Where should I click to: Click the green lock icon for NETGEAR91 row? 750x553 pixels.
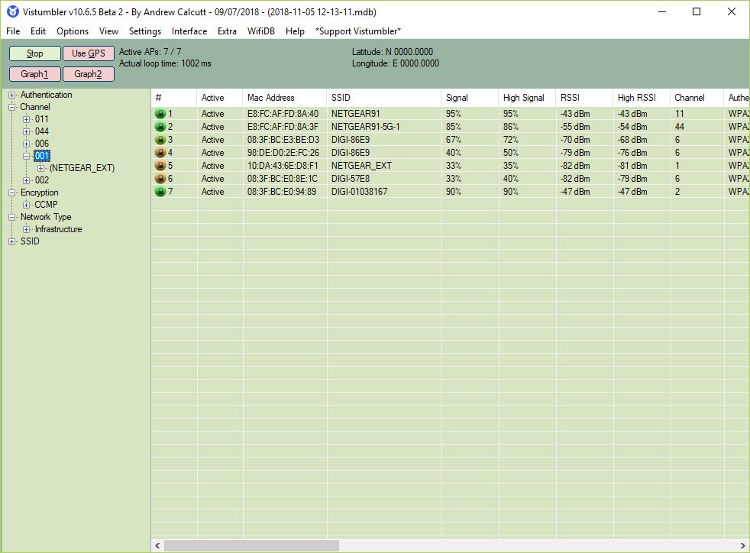coord(160,114)
